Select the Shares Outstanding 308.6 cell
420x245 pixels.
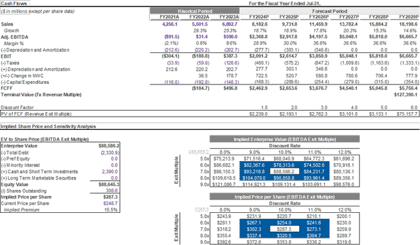tap(112, 191)
